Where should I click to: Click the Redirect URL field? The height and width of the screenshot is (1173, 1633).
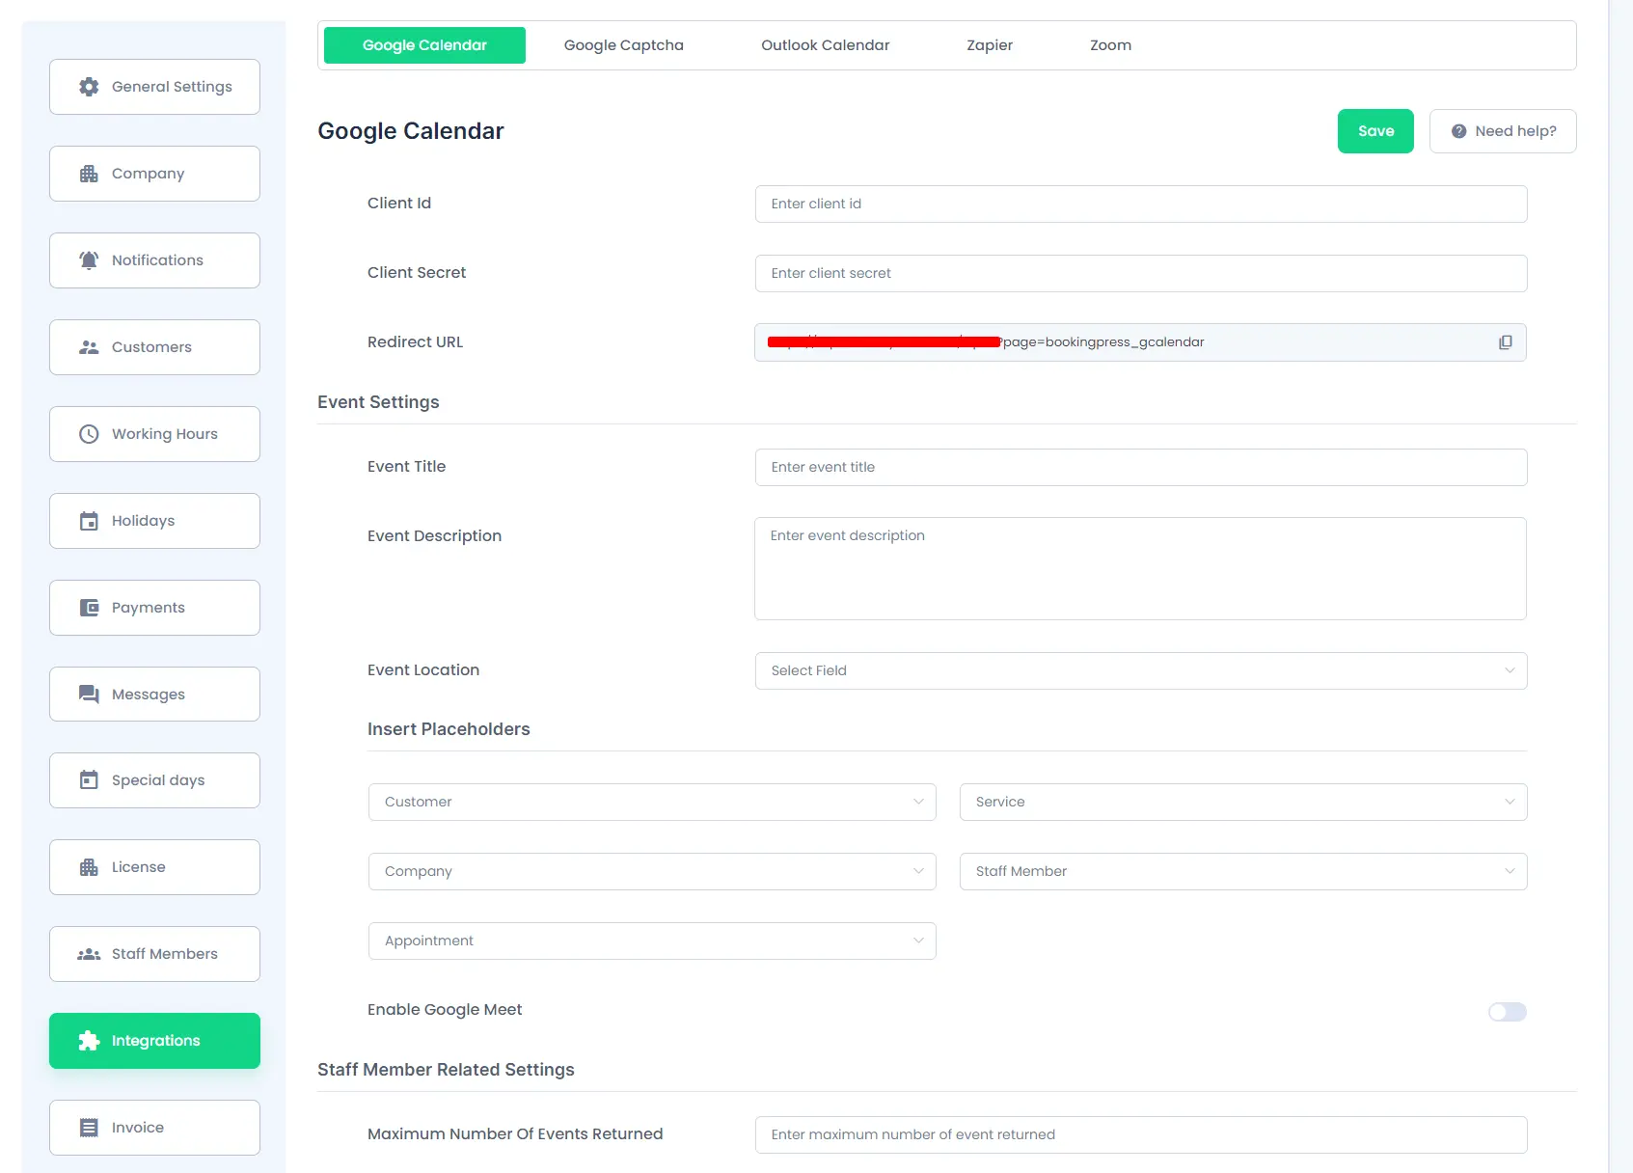tap(1140, 342)
